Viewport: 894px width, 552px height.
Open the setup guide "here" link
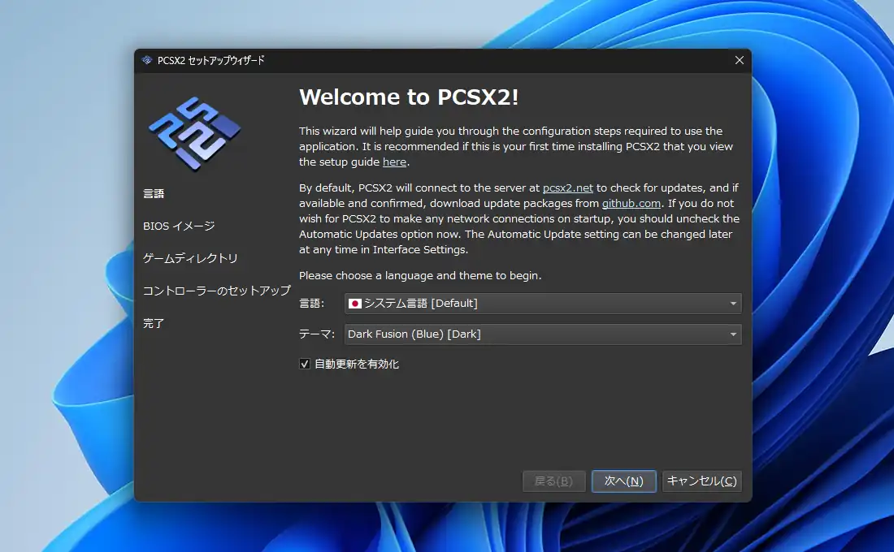tap(394, 162)
